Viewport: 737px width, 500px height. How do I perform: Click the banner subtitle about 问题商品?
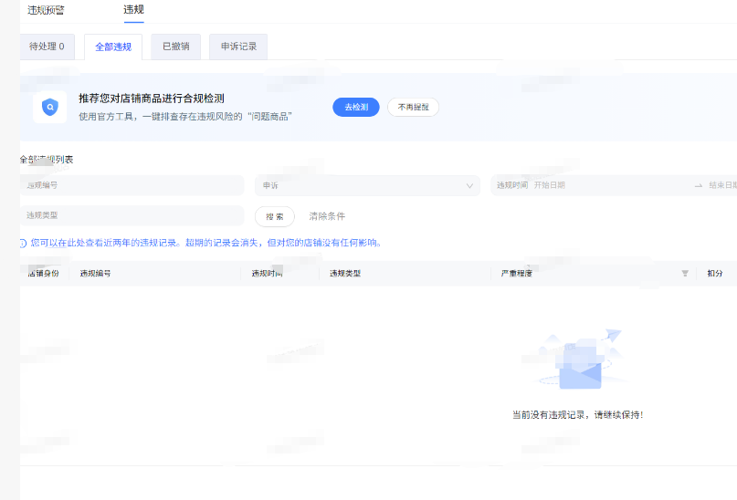pos(185,117)
